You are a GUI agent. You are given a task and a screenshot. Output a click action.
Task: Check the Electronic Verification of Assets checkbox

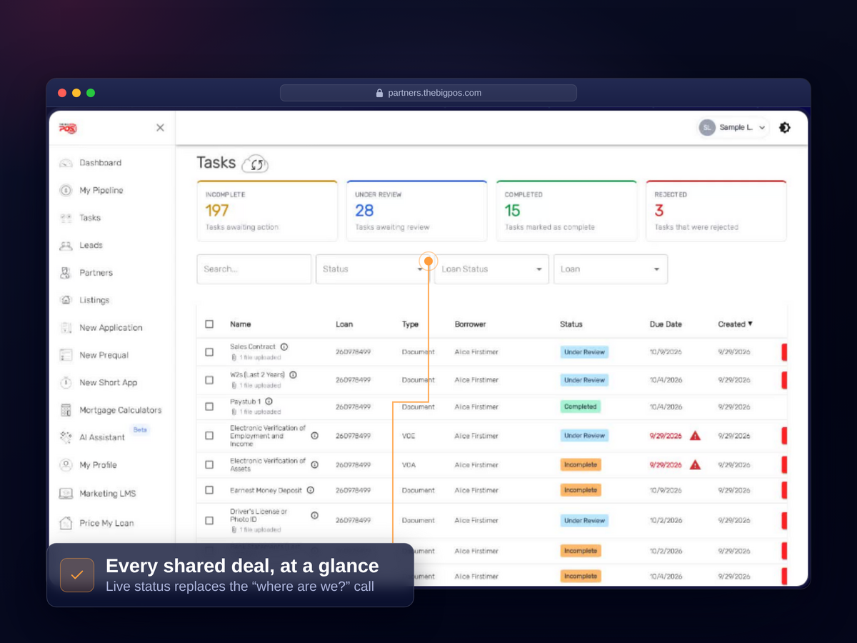coord(209,465)
